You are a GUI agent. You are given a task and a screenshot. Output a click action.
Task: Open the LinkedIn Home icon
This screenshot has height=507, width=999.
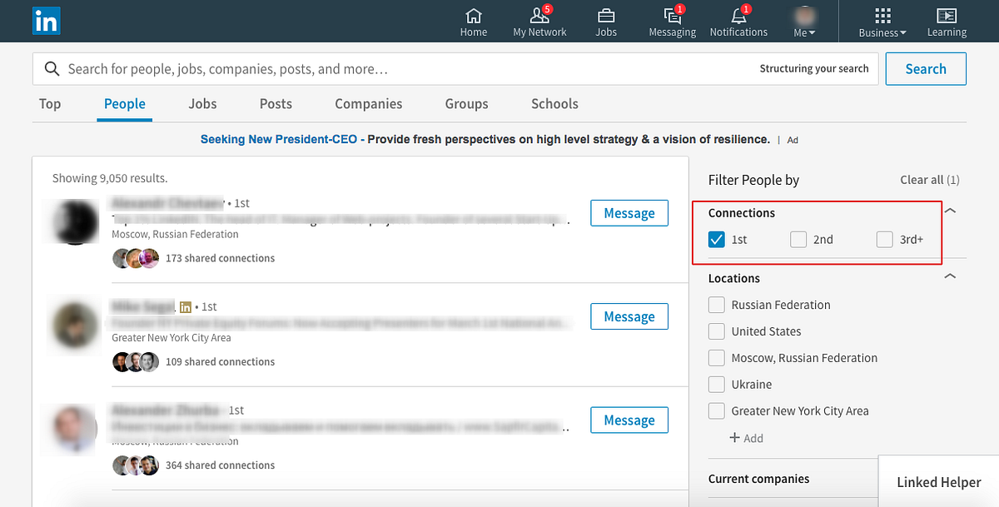coord(473,21)
